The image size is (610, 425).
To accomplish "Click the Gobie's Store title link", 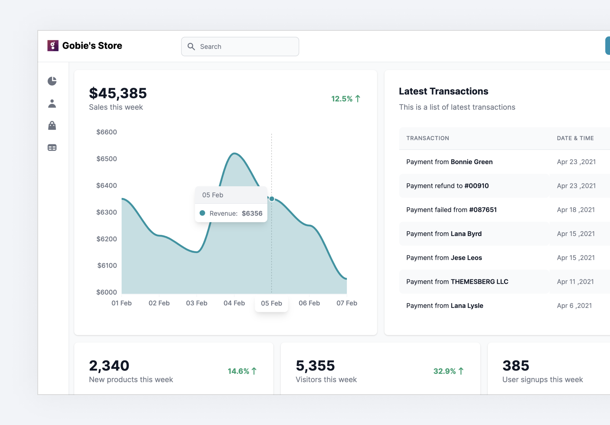I will 92,46.
